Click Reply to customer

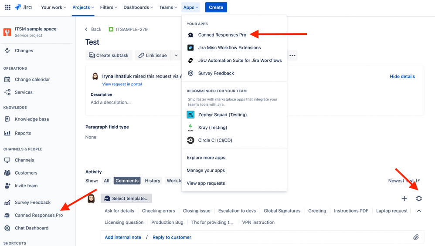pos(172,237)
